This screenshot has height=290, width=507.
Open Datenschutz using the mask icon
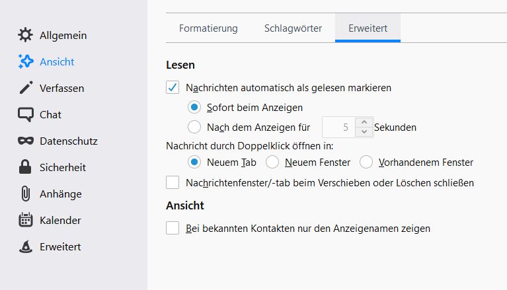point(25,141)
